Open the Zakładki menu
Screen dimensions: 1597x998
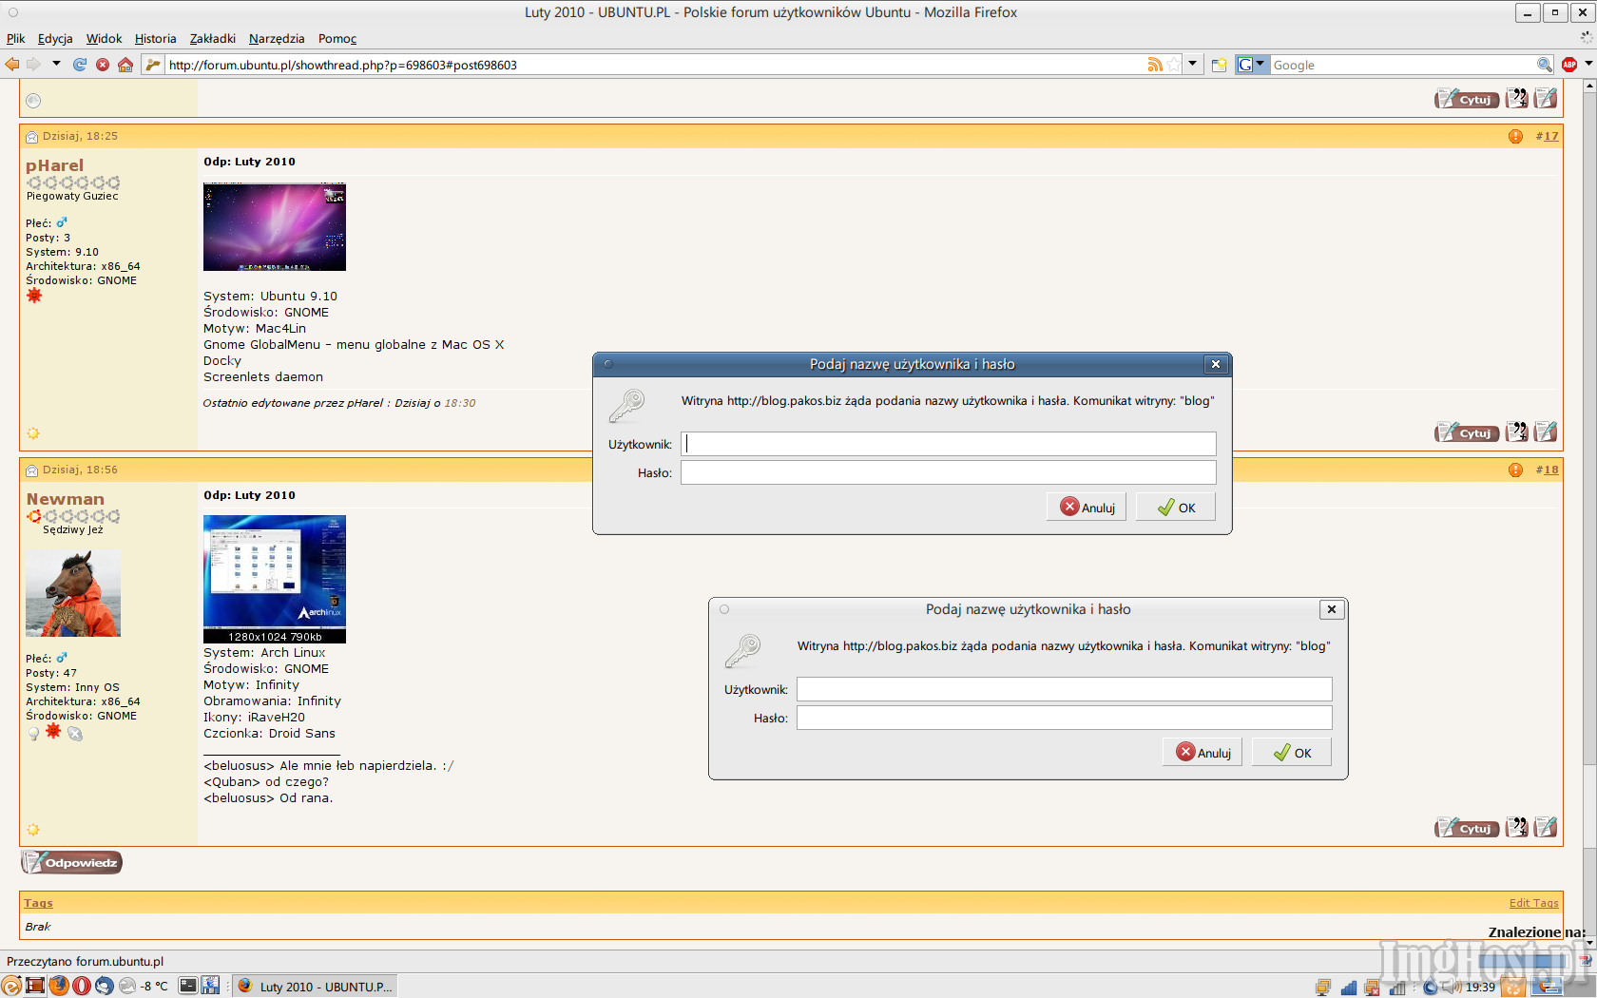[x=212, y=38]
